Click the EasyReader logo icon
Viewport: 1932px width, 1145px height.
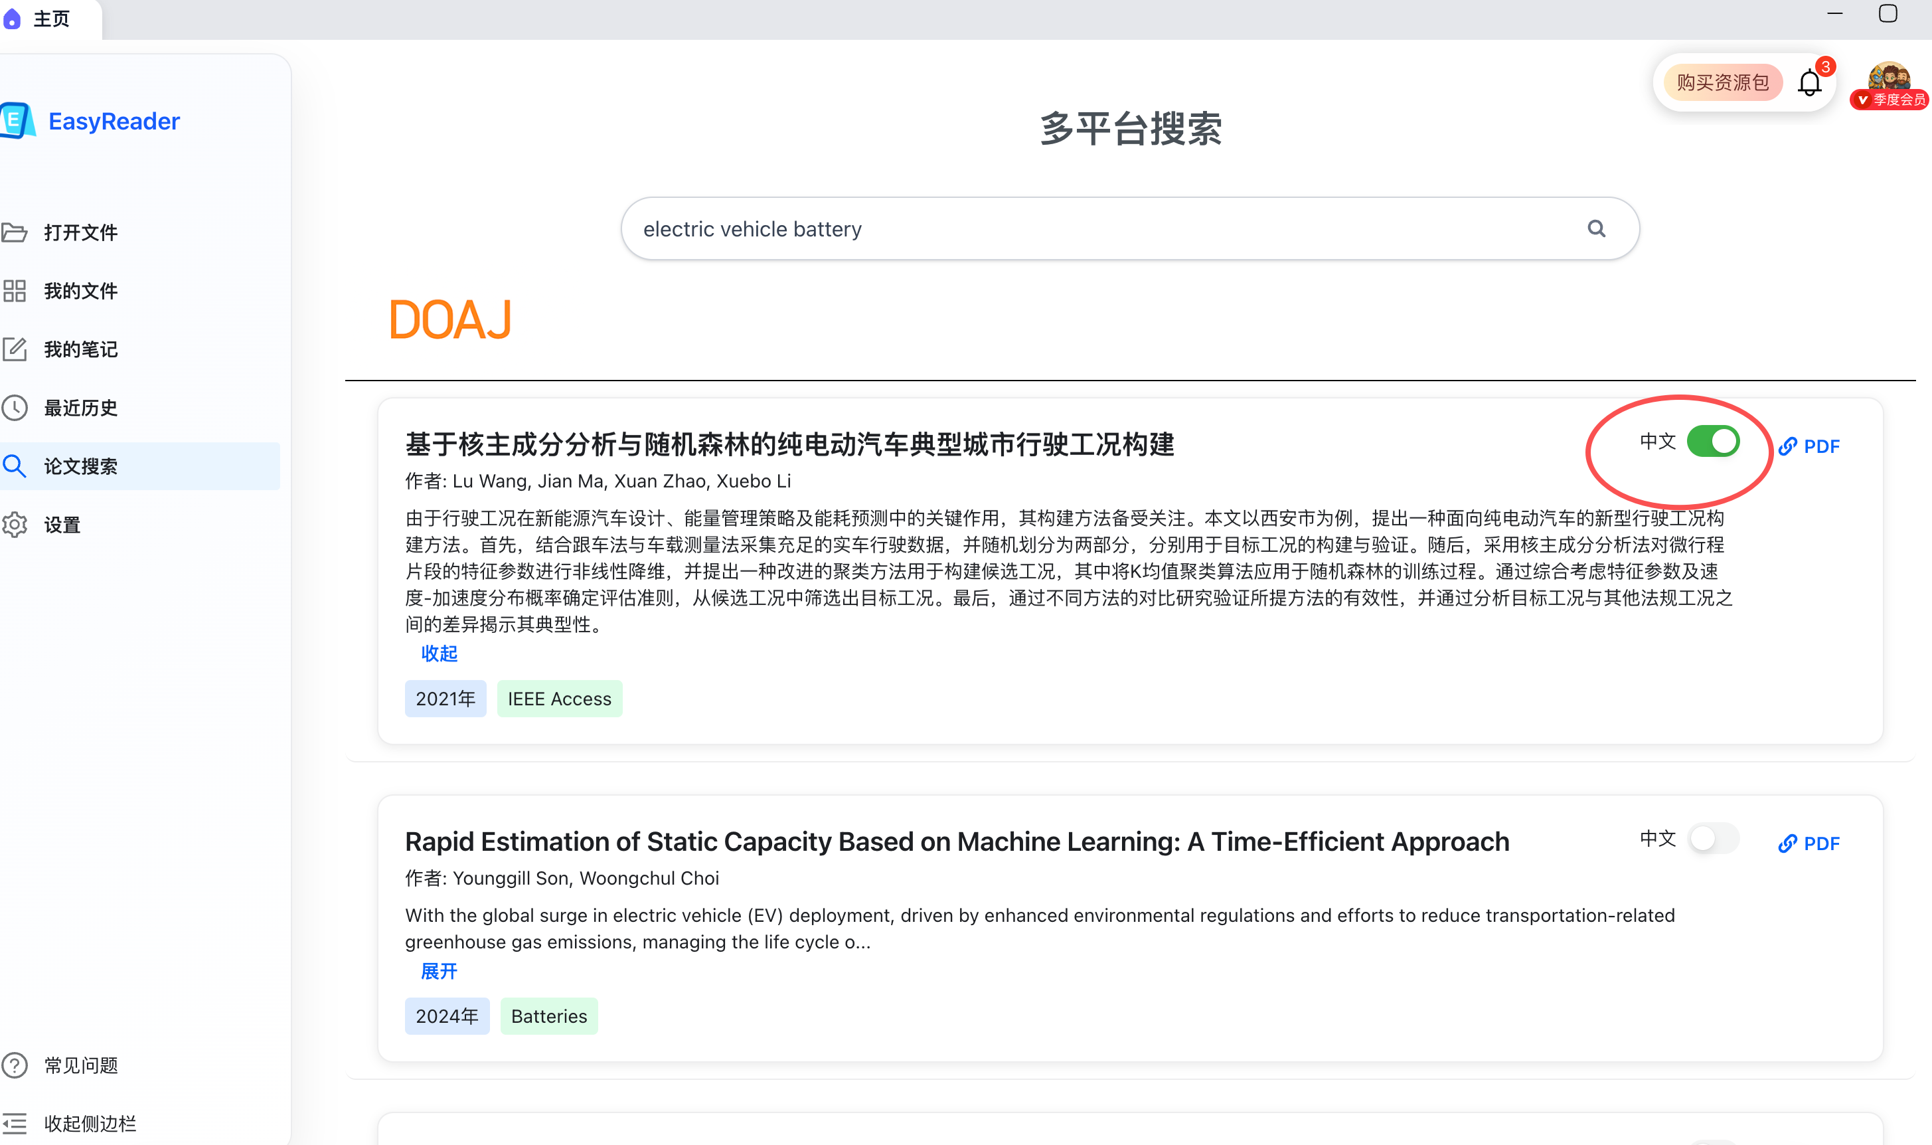(x=17, y=121)
